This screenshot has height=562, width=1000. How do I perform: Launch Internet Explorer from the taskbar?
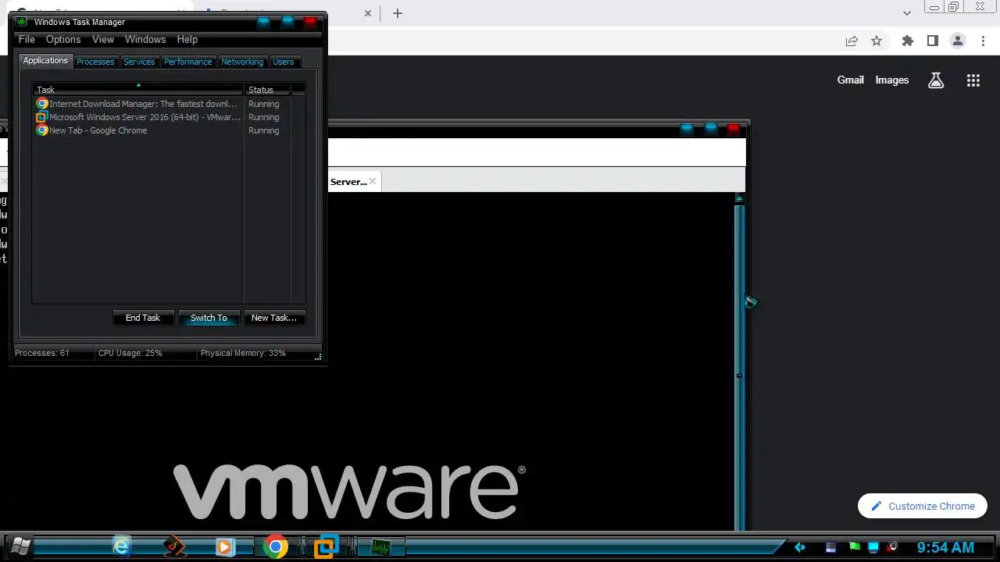click(x=121, y=546)
